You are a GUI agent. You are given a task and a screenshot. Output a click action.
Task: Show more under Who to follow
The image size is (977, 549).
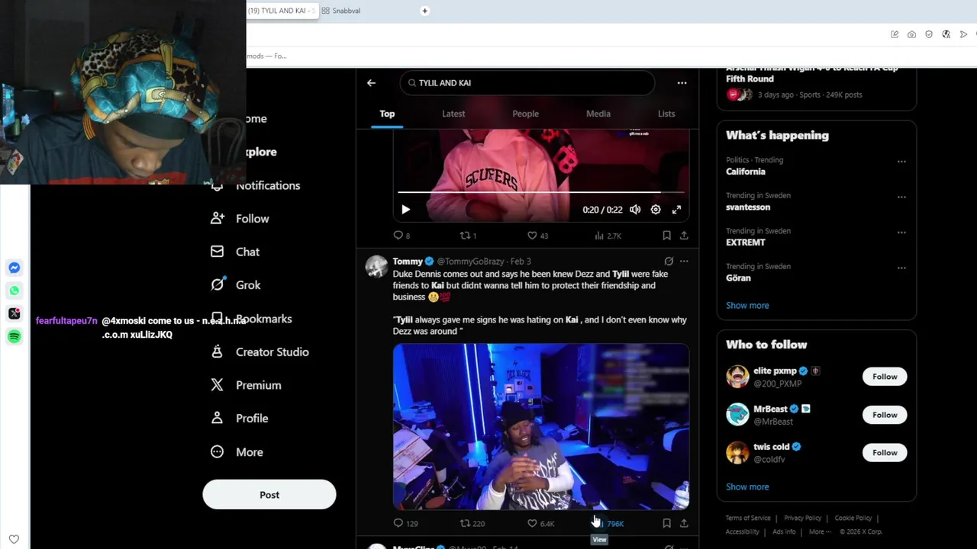pyautogui.click(x=747, y=486)
